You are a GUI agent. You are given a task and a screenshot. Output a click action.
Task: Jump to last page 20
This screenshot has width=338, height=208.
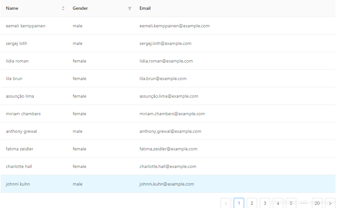click(x=317, y=203)
